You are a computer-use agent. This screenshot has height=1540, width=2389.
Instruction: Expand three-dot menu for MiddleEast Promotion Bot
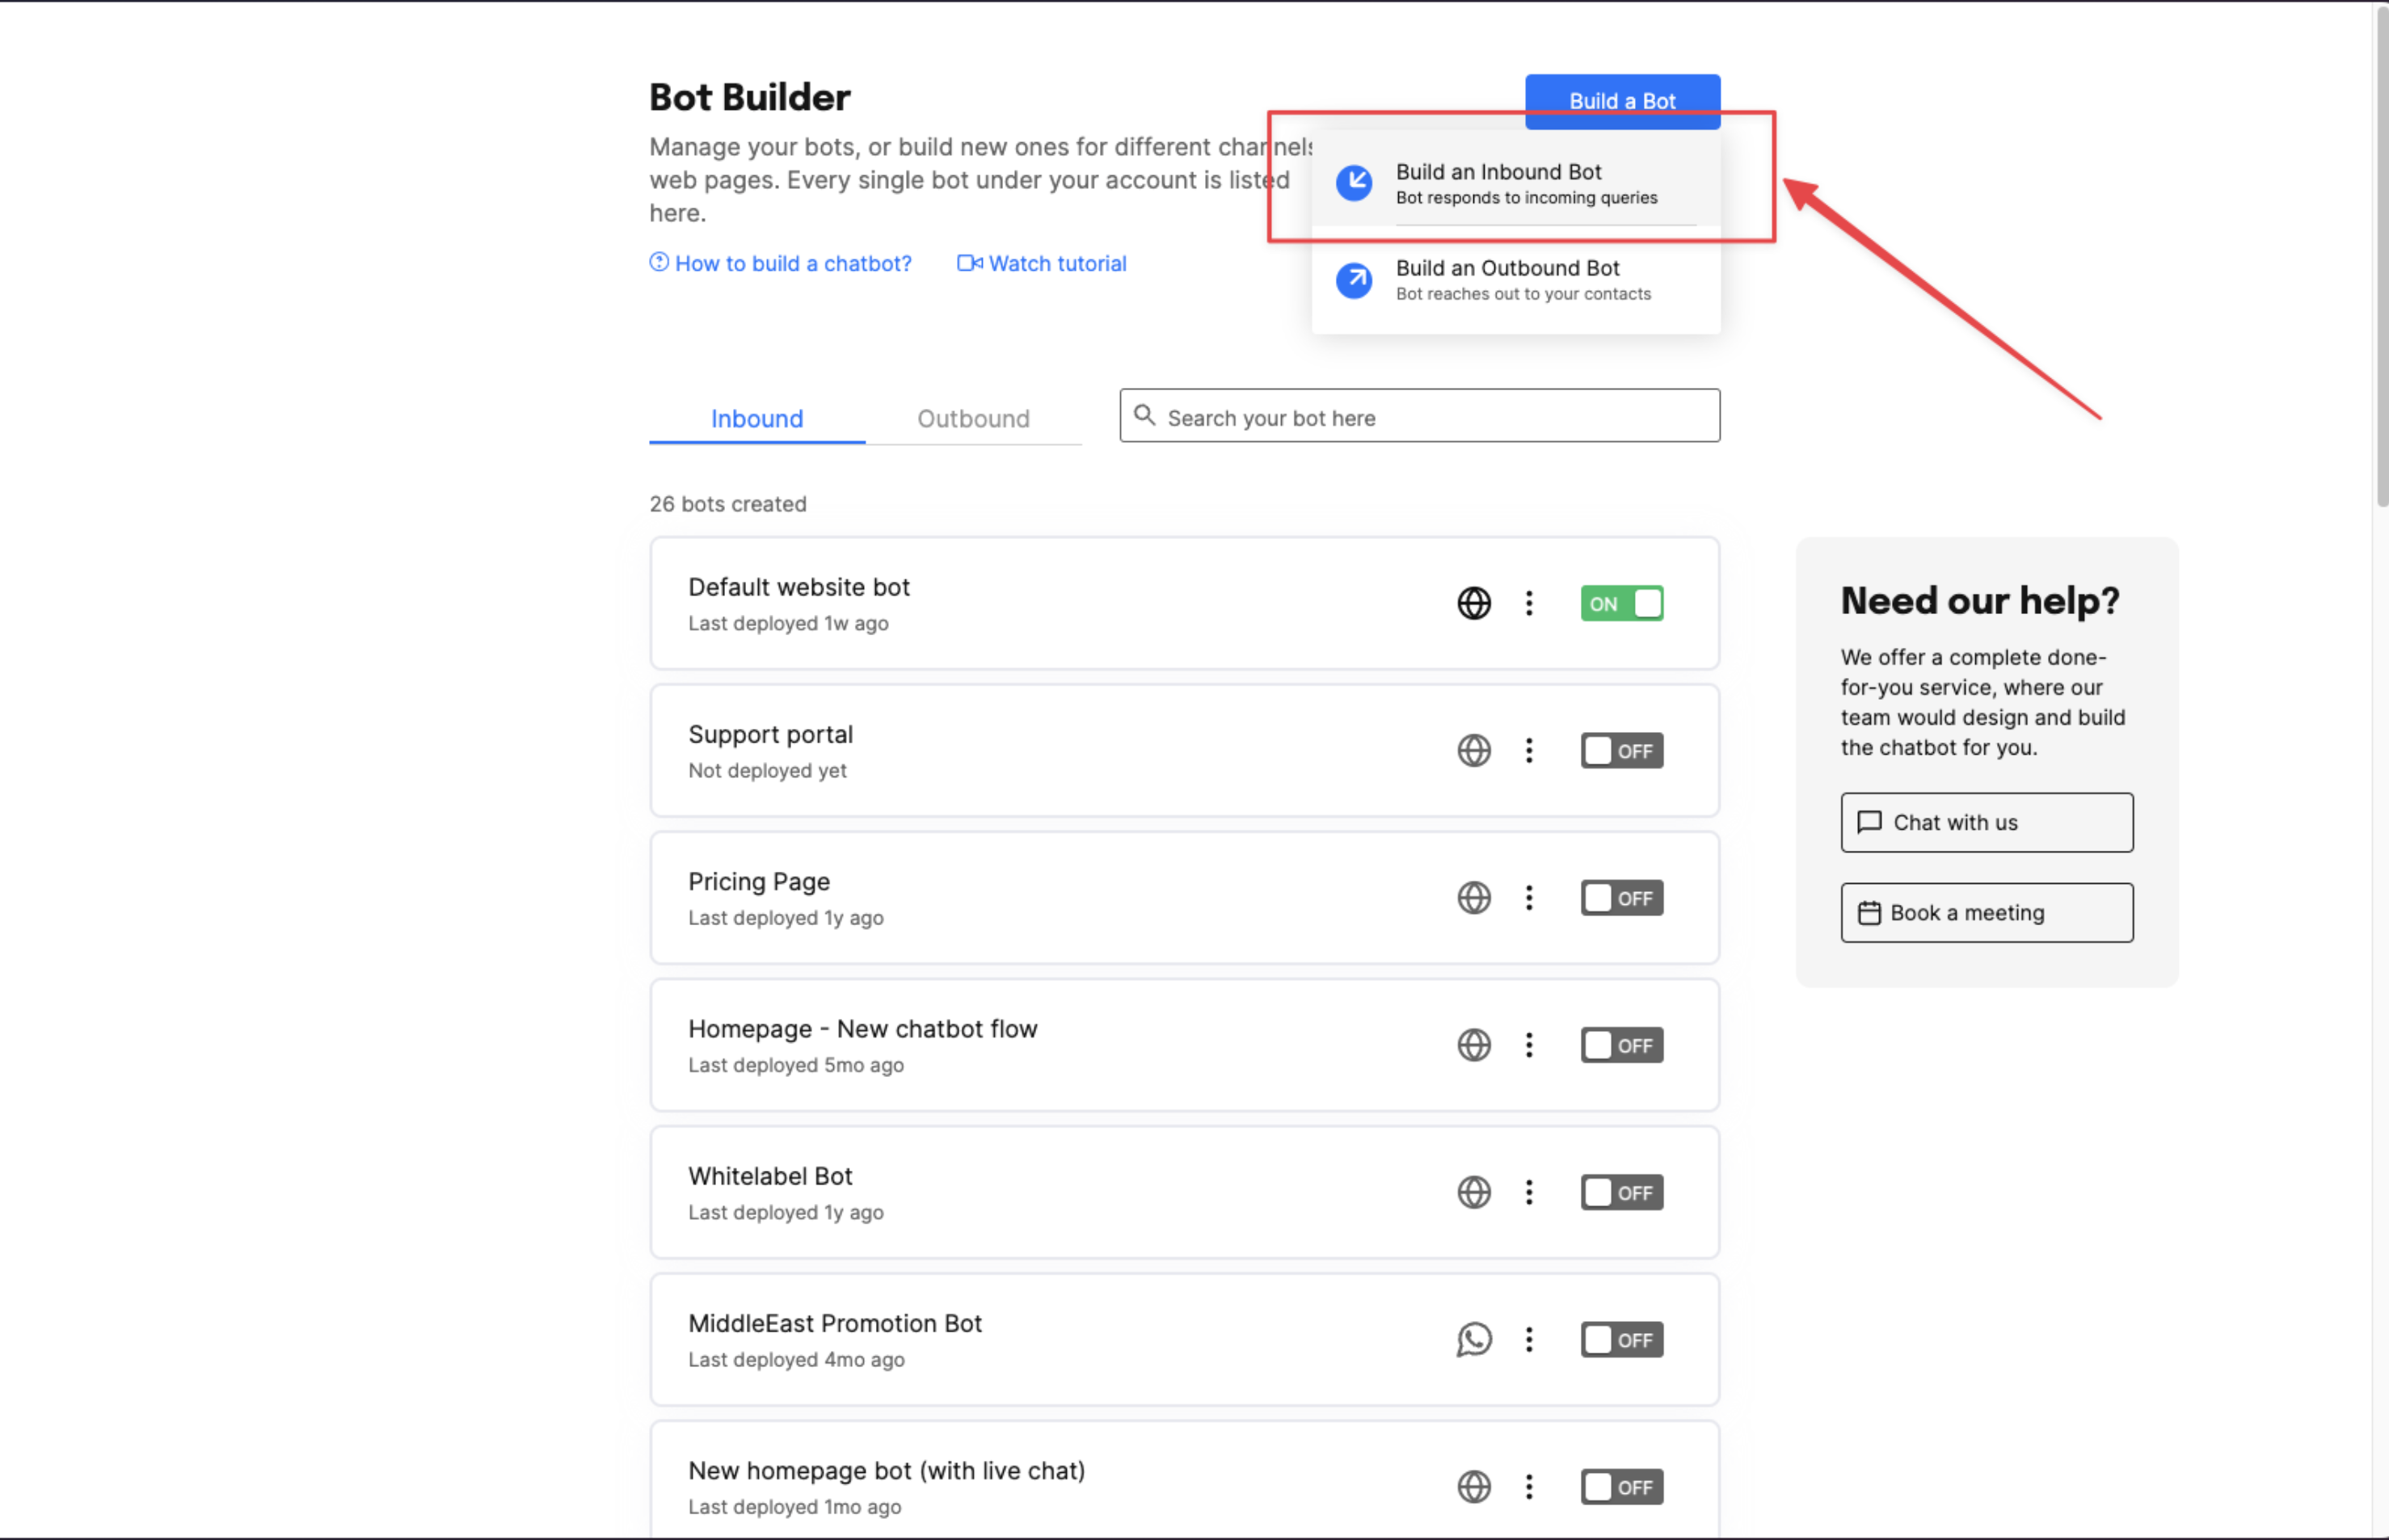point(1528,1339)
